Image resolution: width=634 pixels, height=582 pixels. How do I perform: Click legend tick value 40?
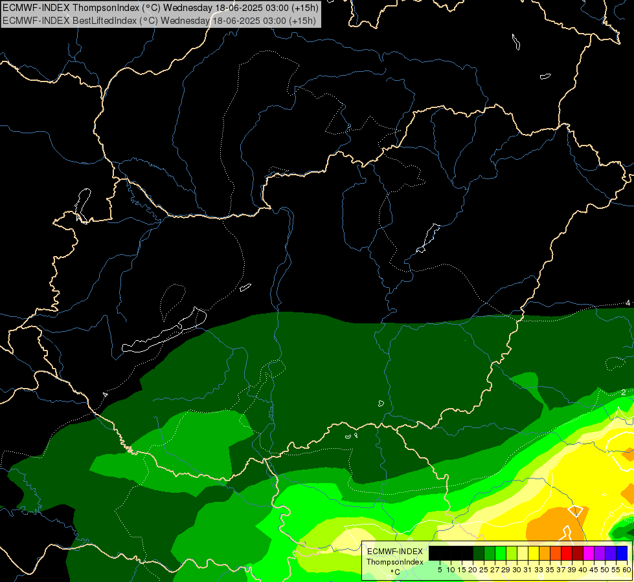(583, 570)
